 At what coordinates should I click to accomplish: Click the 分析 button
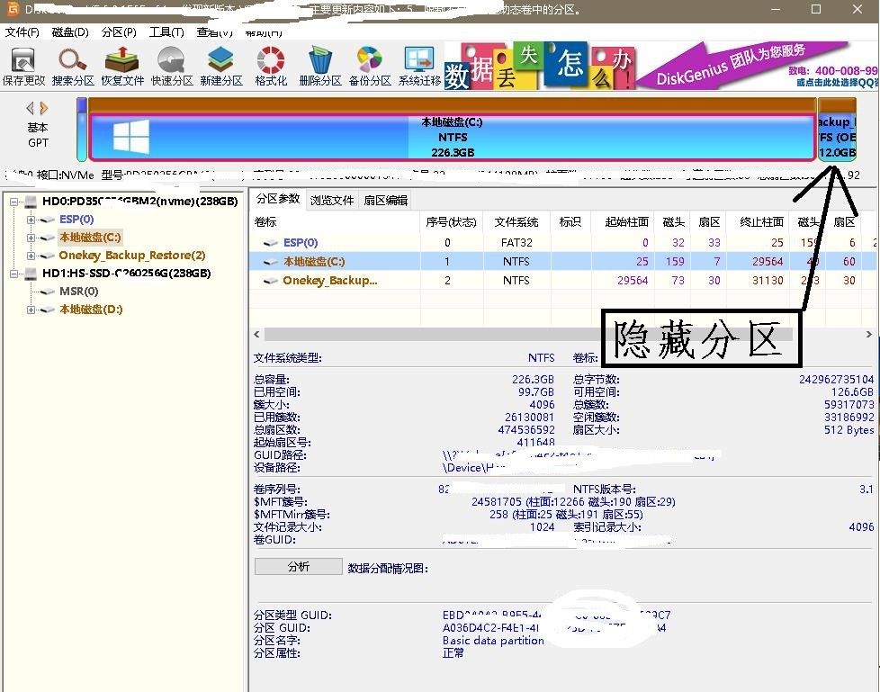[299, 567]
